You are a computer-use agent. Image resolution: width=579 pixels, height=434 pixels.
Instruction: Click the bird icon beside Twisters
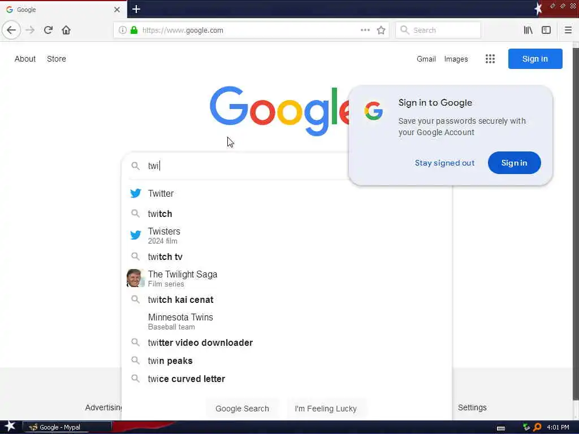(136, 235)
